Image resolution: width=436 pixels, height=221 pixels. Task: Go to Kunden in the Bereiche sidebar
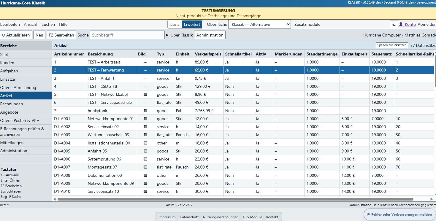point(26,63)
